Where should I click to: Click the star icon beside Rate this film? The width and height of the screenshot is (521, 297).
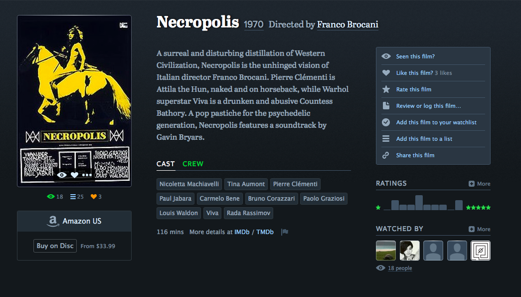click(386, 89)
